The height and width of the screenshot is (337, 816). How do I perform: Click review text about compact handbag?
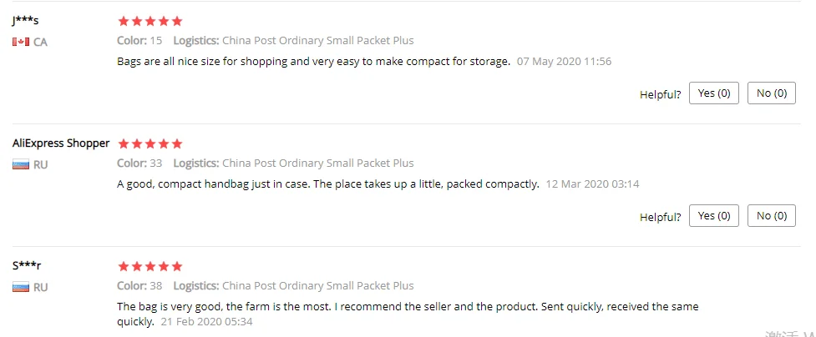327,184
